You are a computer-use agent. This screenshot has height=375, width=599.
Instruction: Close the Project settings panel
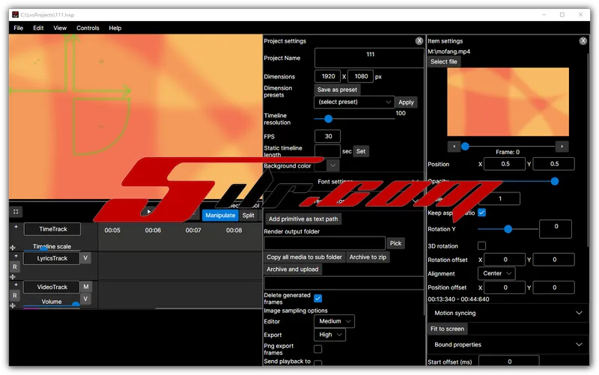pyautogui.click(x=419, y=41)
